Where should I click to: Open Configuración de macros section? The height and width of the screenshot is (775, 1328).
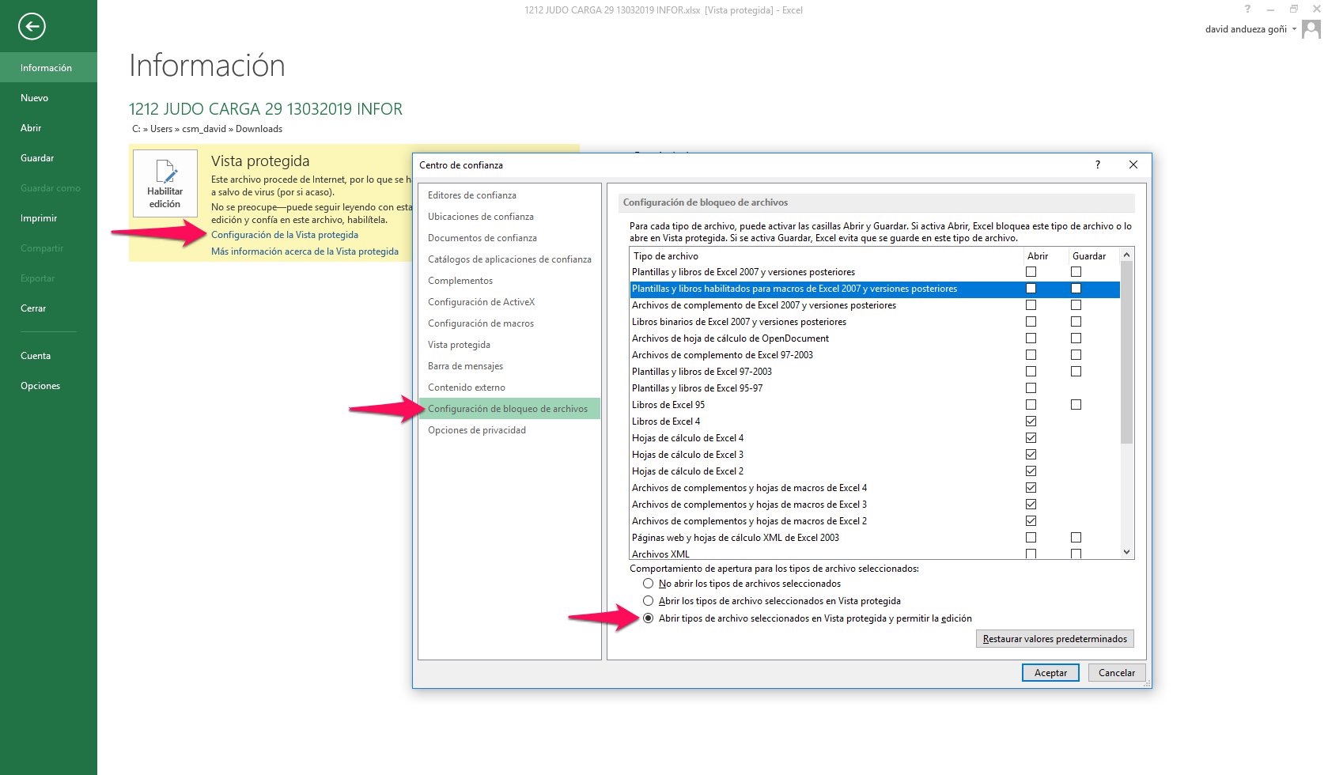click(480, 323)
